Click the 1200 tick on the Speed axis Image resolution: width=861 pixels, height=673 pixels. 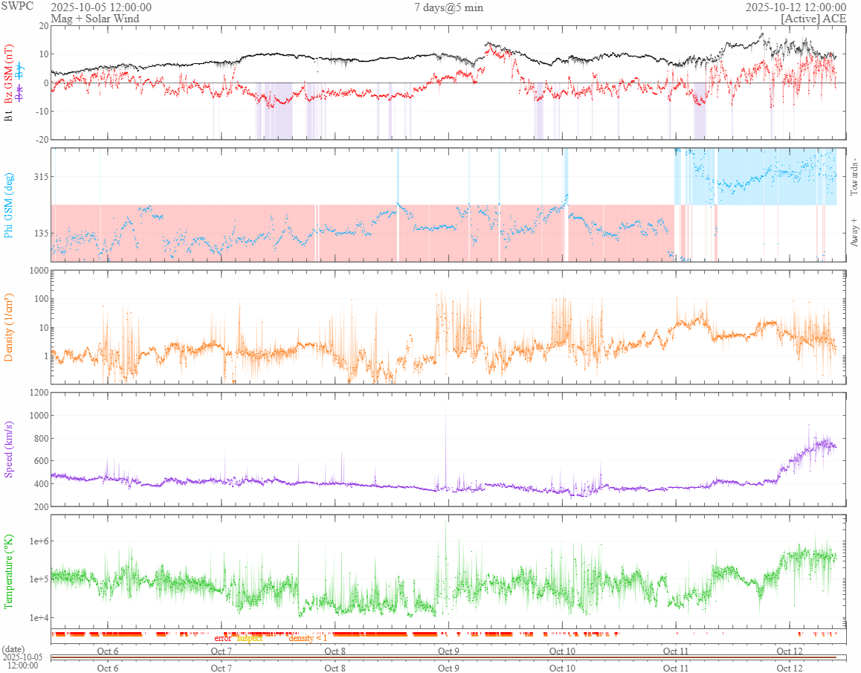pyautogui.click(x=39, y=392)
